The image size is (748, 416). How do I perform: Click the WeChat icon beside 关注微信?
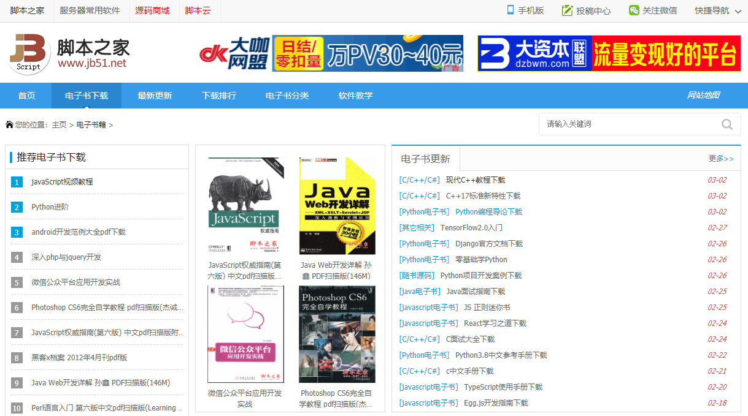tap(633, 9)
